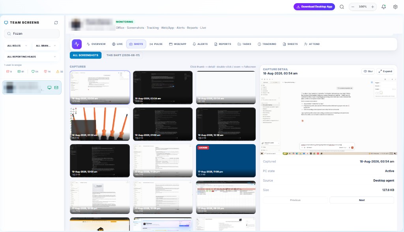Click the green monitor count 54 icon
The height and width of the screenshot is (232, 404).
33,72
